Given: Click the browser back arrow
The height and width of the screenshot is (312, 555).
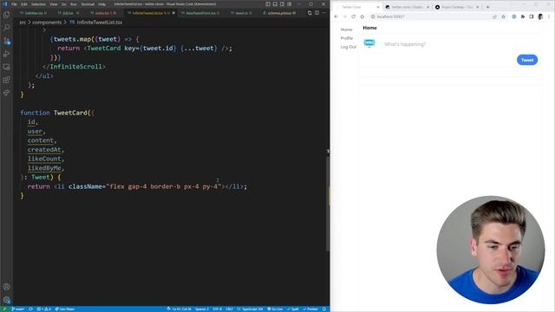Looking at the screenshot, I should pos(336,16).
